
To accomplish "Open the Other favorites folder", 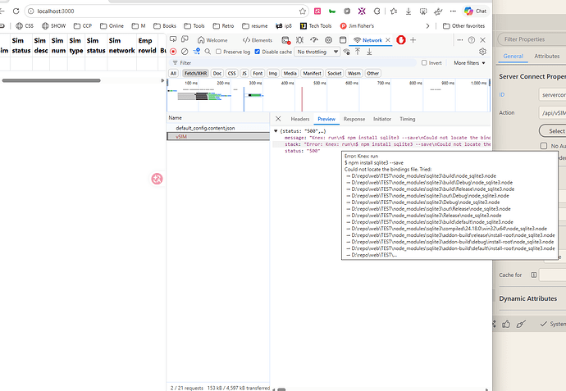I will click(x=463, y=26).
